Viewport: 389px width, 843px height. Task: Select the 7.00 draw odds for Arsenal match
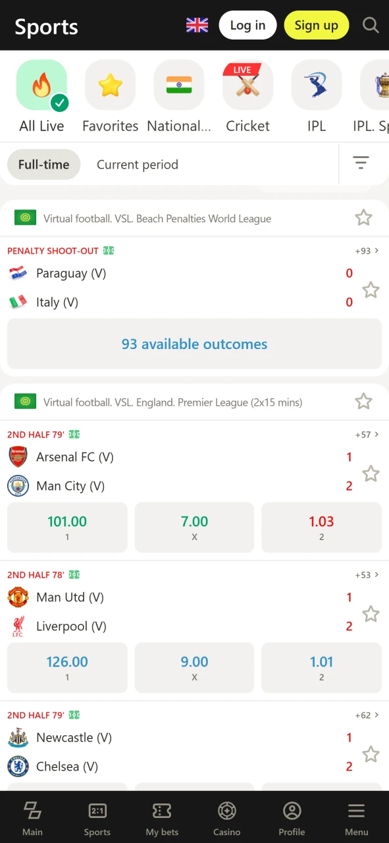pyautogui.click(x=194, y=527)
